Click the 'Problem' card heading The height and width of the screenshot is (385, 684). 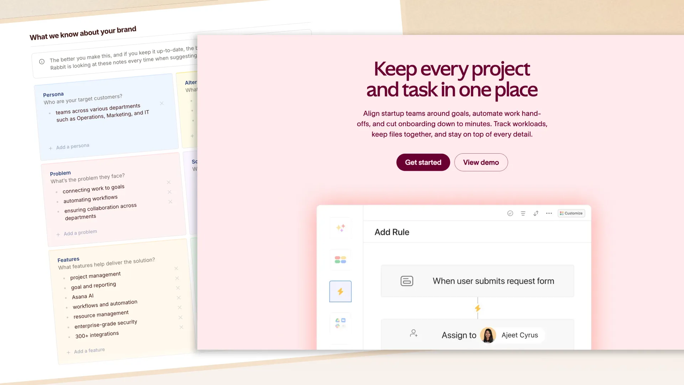point(60,173)
